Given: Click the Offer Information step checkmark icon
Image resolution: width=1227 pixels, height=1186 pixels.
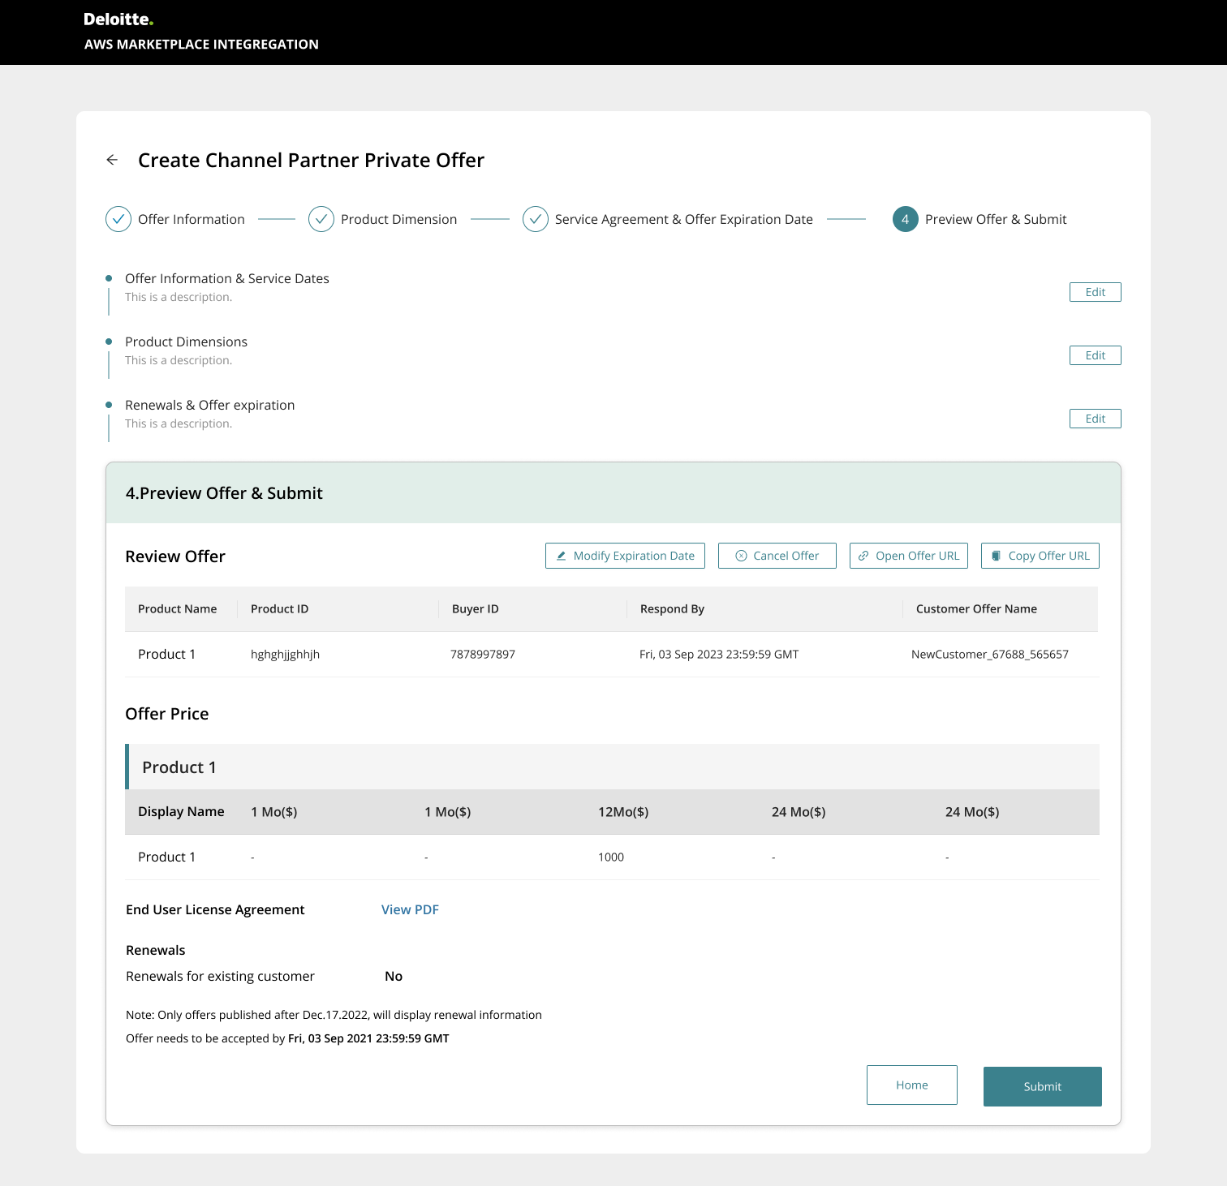Looking at the screenshot, I should pyautogui.click(x=118, y=219).
